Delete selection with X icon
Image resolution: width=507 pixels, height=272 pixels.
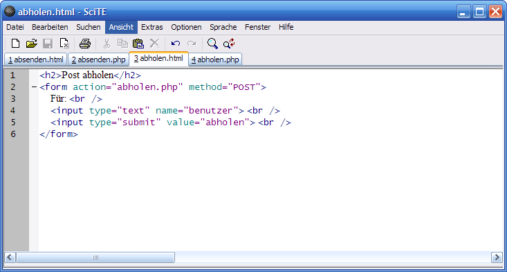(154, 44)
